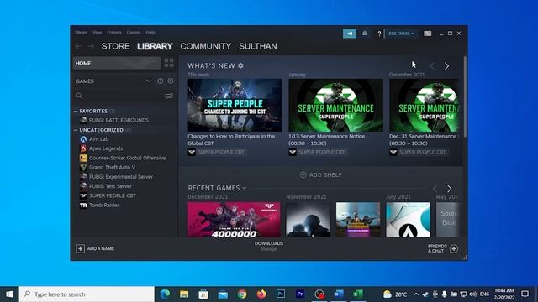Open the Windows Start menu
The height and width of the screenshot is (302, 538).
point(9,294)
